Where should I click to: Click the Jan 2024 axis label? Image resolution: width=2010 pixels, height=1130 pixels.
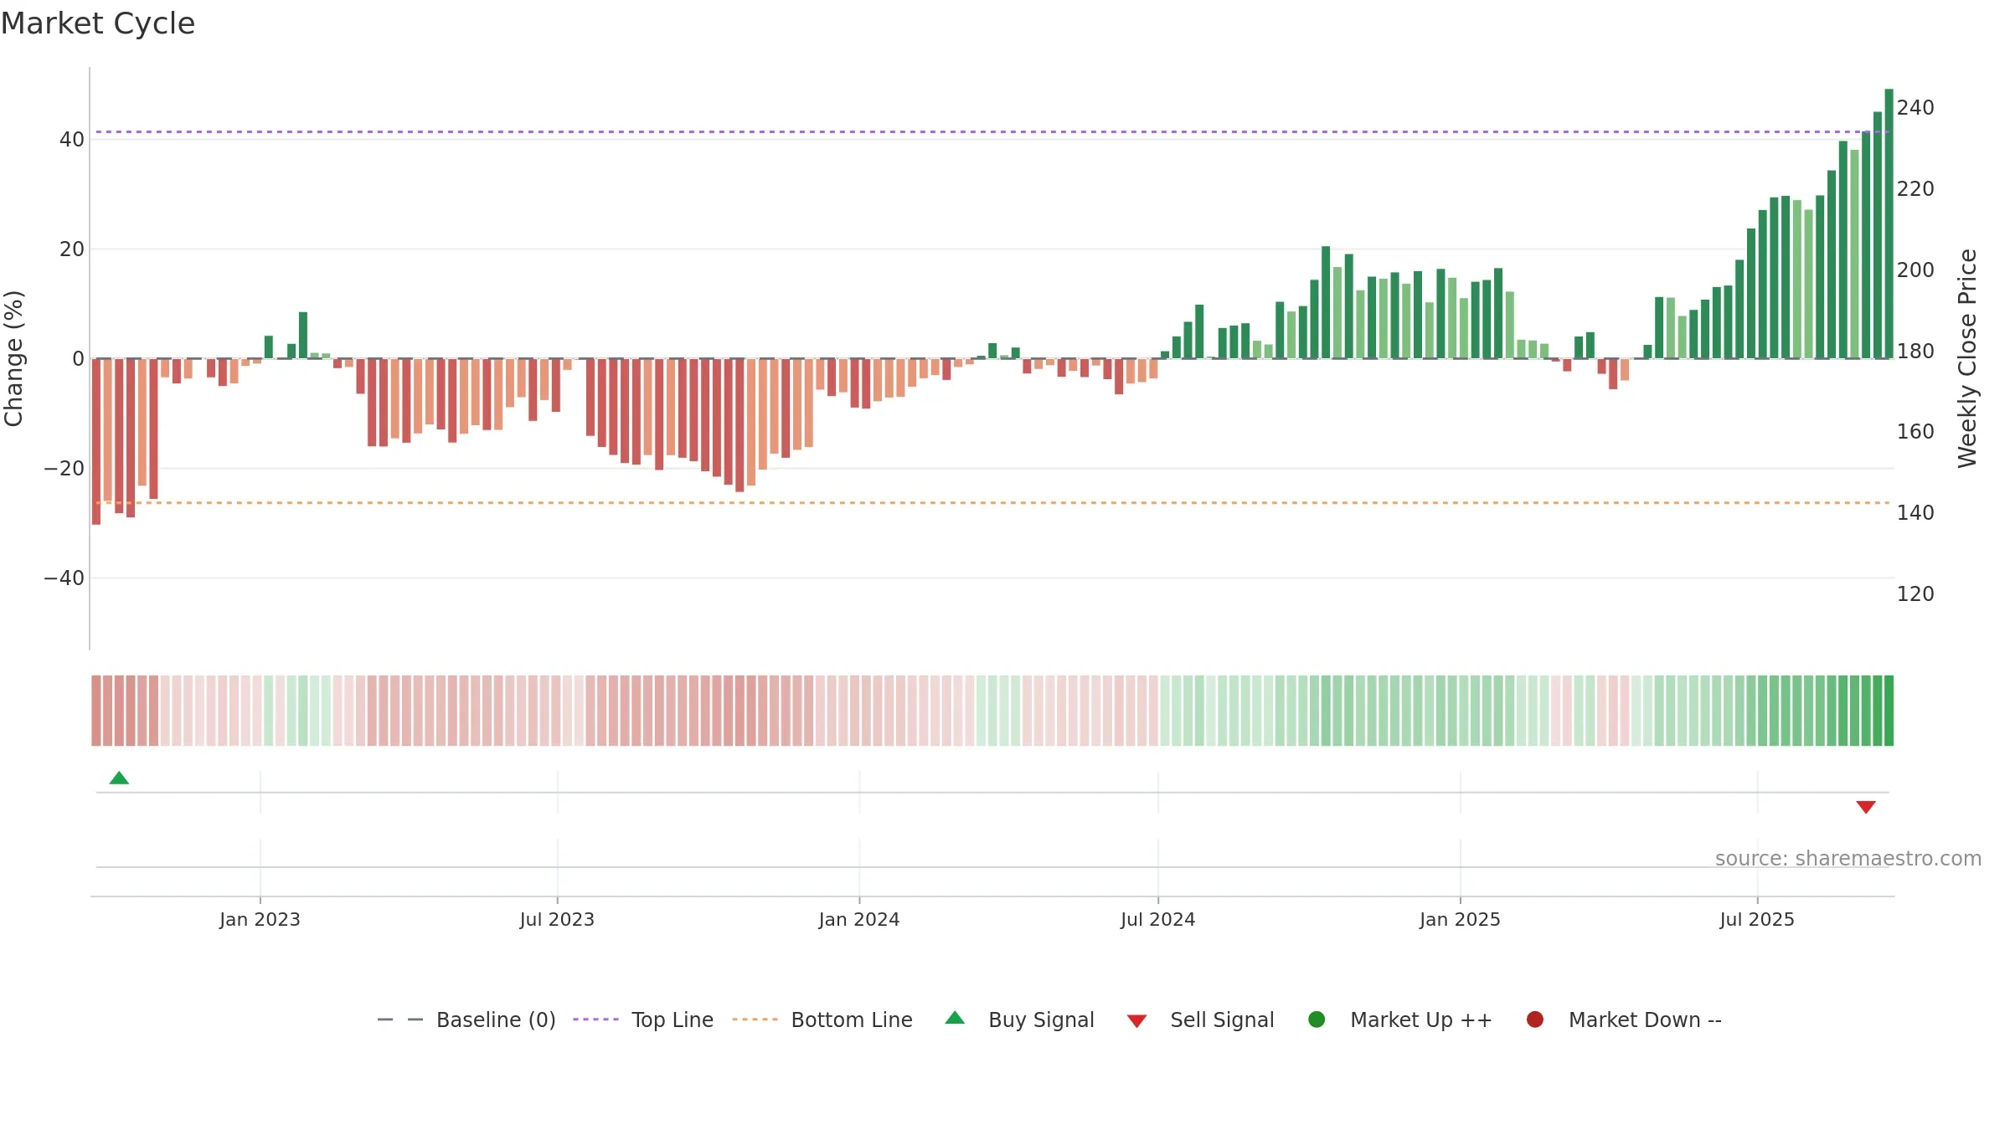pyautogui.click(x=859, y=919)
